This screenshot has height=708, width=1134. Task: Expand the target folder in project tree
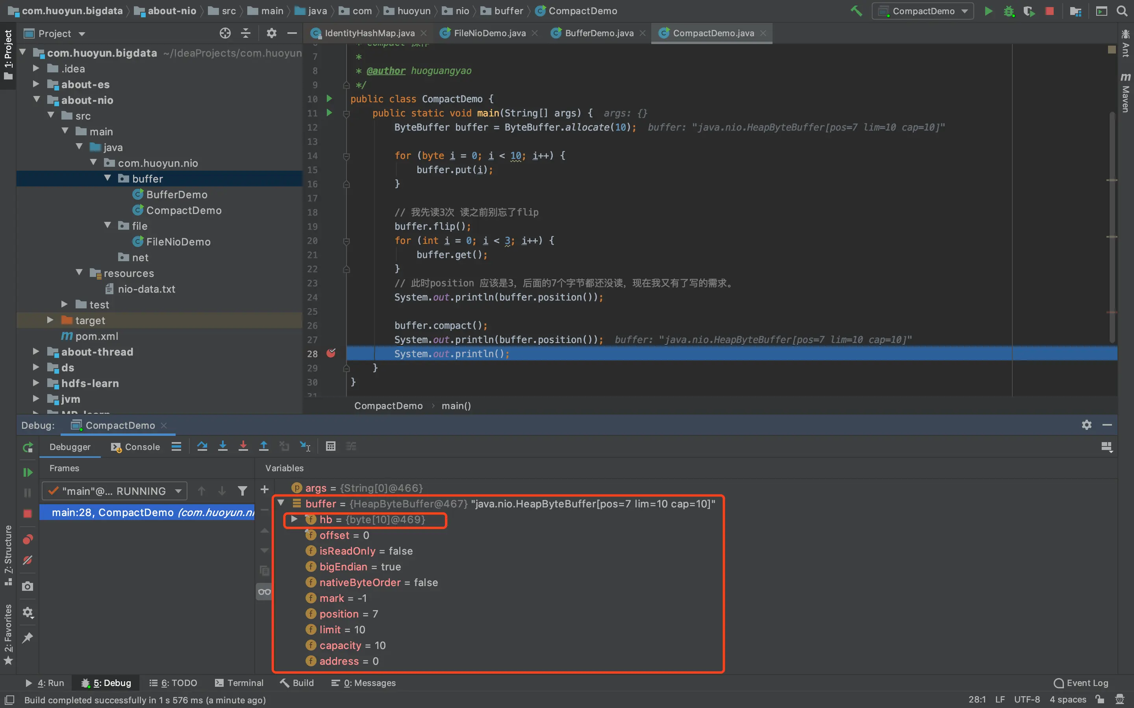[50, 320]
